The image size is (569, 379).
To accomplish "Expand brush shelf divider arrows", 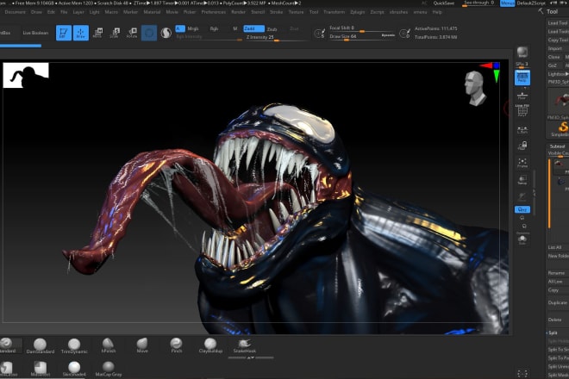I will 250,357.
